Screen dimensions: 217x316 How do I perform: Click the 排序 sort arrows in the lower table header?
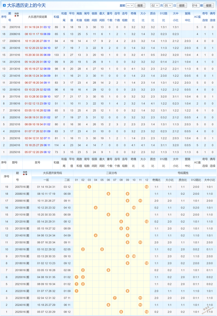[25, 173]
